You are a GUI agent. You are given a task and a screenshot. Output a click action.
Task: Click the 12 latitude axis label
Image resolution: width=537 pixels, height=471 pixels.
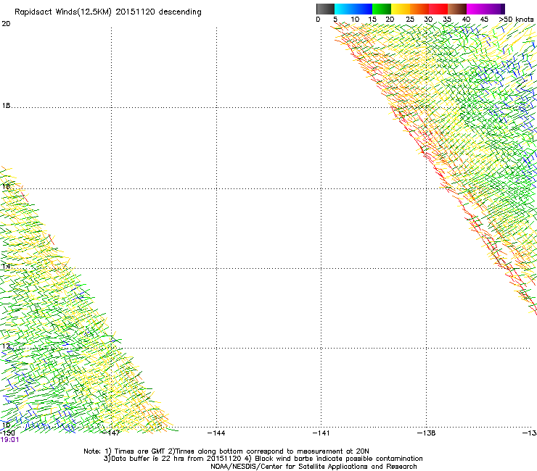pos(6,346)
